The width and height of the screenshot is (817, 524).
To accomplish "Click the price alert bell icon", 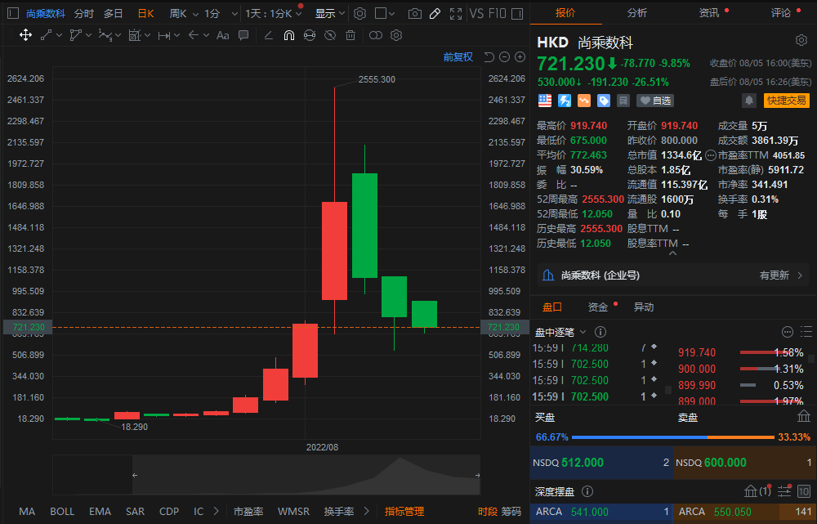I will point(748,101).
